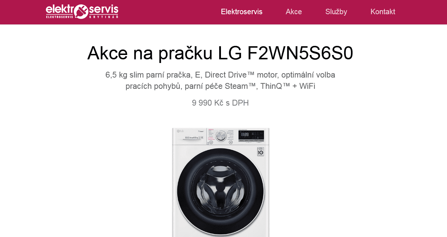Open the Elektroservis menu item
The width and height of the screenshot is (447, 237).
(x=242, y=12)
